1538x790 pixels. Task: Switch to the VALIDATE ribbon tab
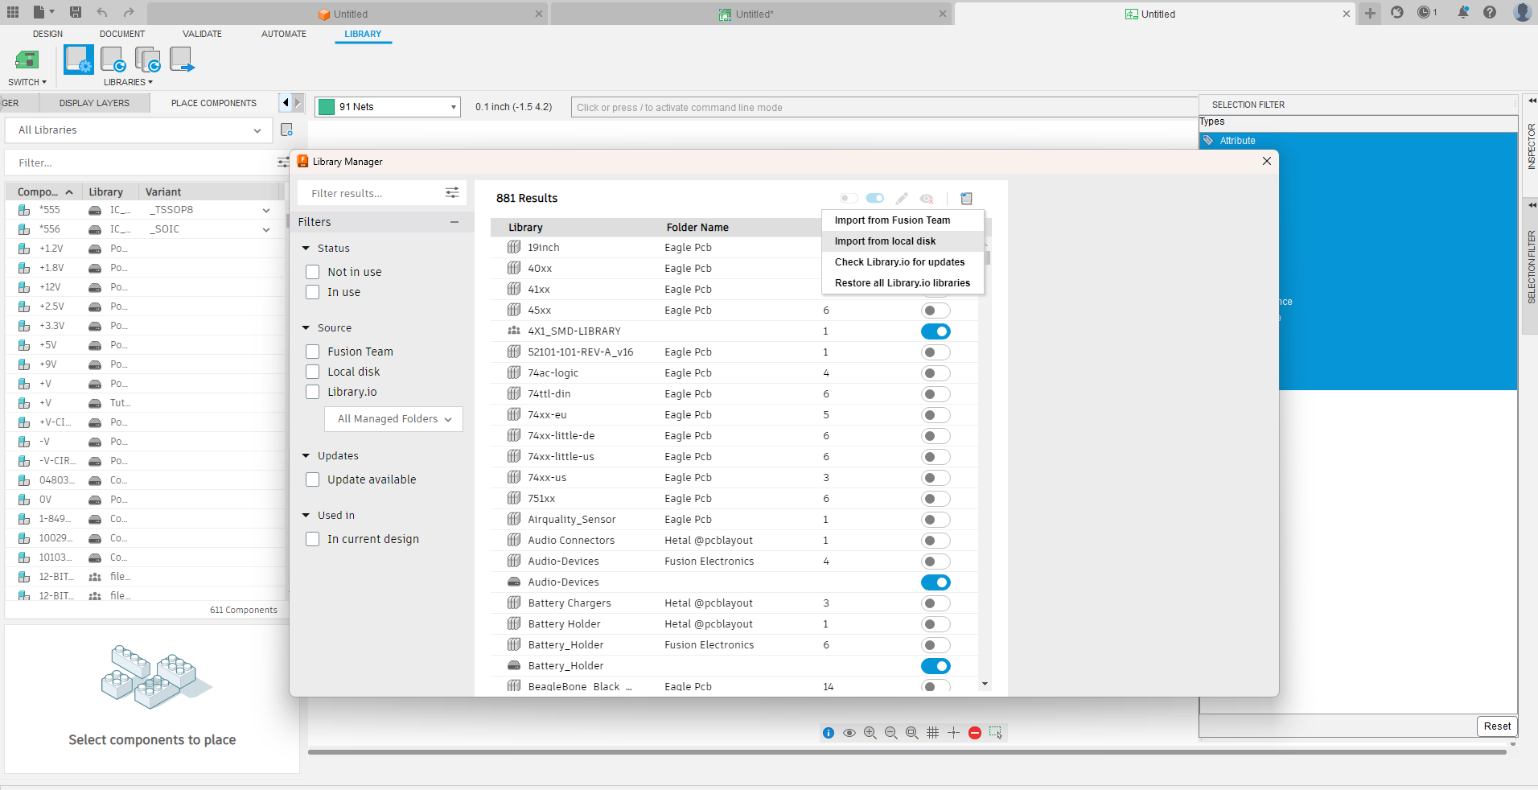tap(202, 34)
